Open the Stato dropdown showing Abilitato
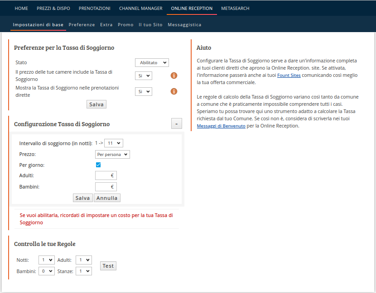 [x=152, y=63]
